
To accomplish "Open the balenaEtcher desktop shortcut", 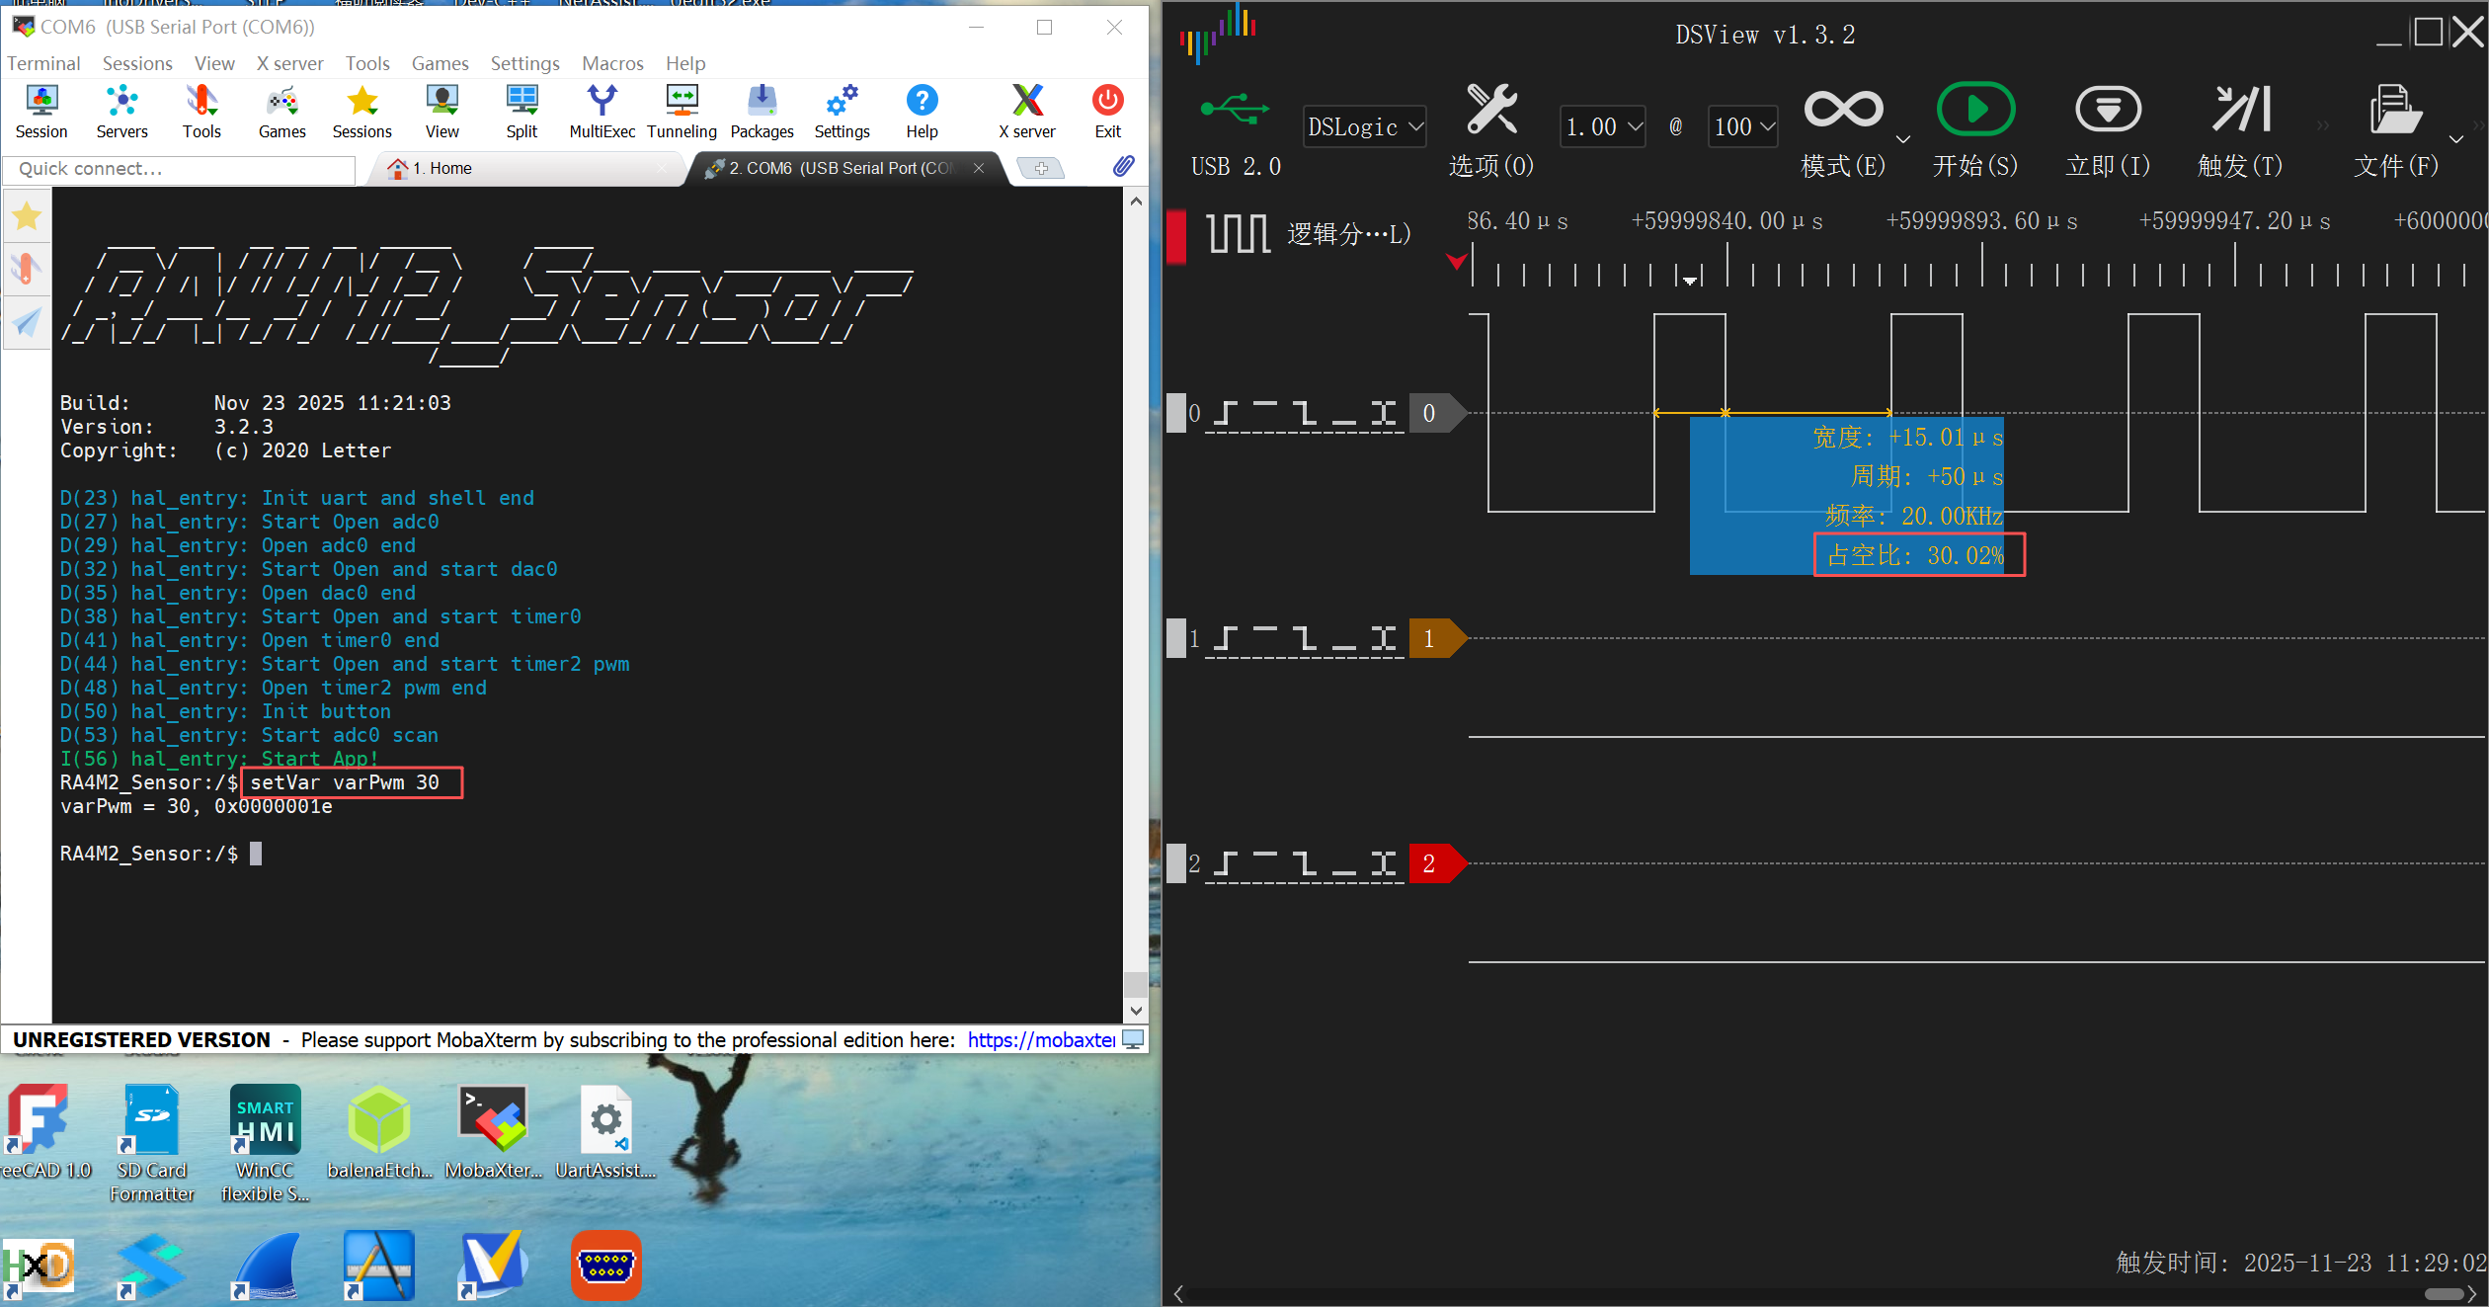I will 379,1132.
